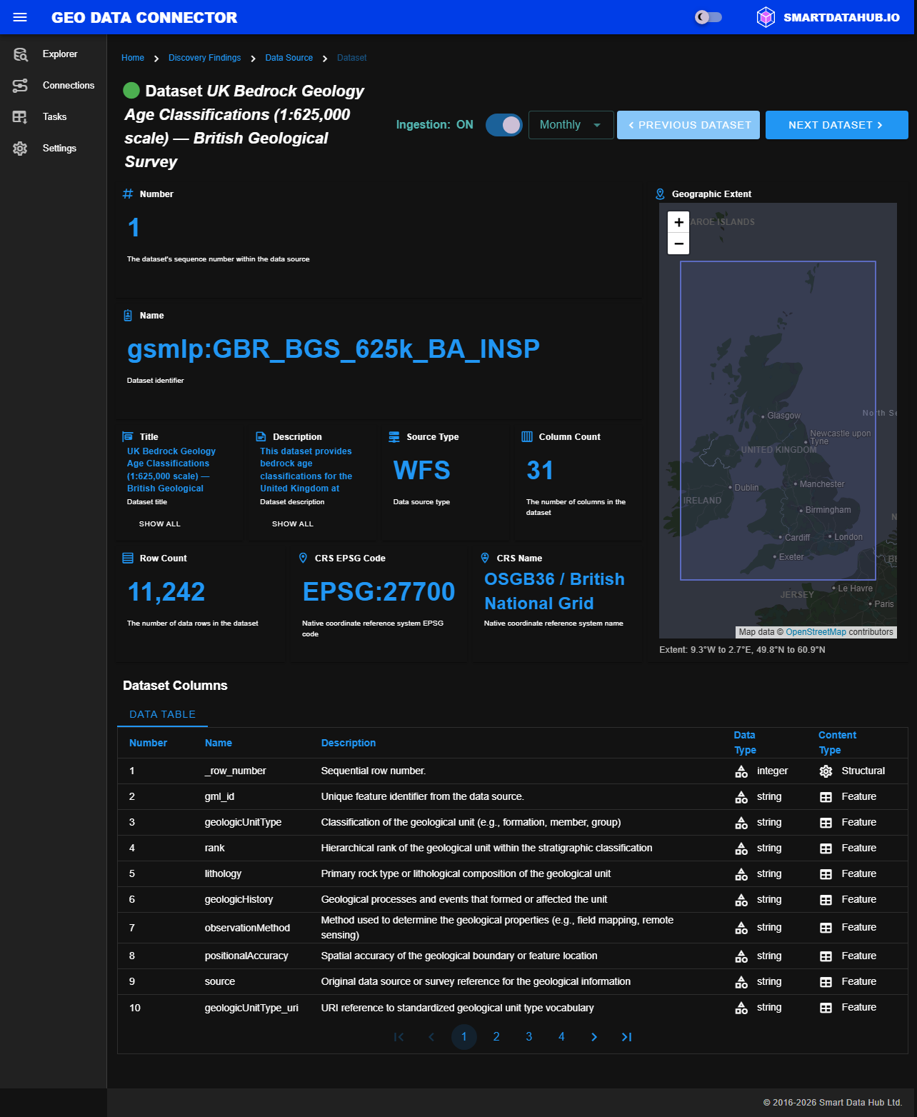This screenshot has width=917, height=1117.
Task: Select the DATA TABLE tab
Action: (162, 714)
